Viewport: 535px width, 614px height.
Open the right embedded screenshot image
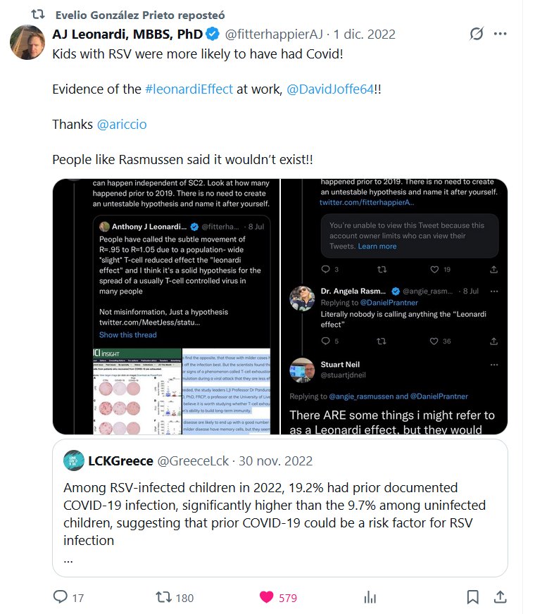pyautogui.click(x=394, y=306)
